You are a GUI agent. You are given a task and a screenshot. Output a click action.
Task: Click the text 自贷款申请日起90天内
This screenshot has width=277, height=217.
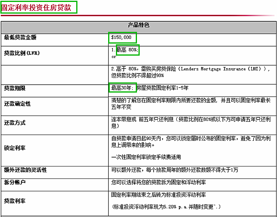pos(136,138)
